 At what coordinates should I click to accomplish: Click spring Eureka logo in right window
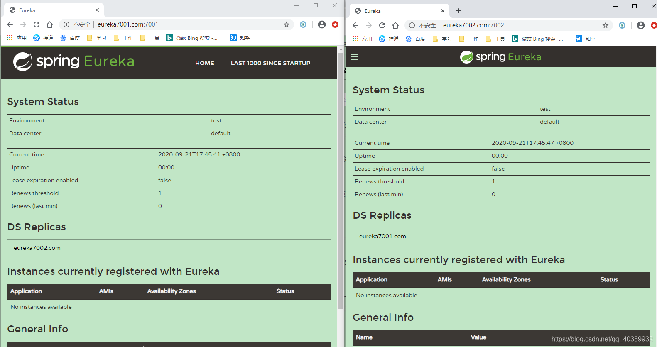coord(501,57)
